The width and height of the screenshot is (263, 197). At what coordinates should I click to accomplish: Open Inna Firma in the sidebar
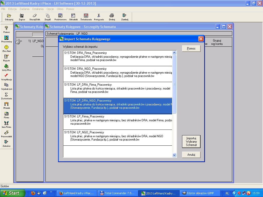coord(6,124)
